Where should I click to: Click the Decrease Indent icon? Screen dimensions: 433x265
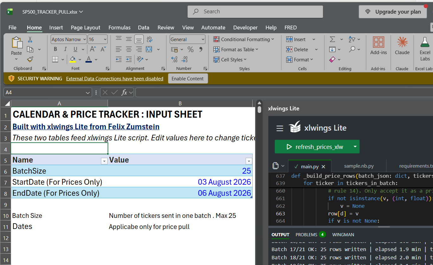point(119,59)
